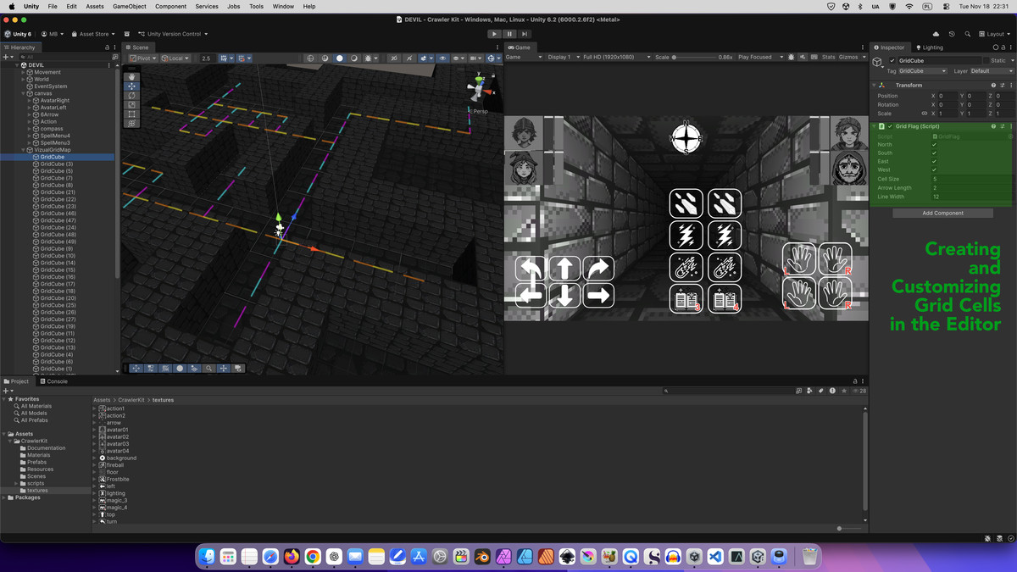1017x572 pixels.
Task: Click the Add Component button
Action: 942,213
